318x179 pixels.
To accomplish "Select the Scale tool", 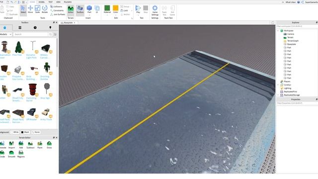I will [x=38, y=9].
